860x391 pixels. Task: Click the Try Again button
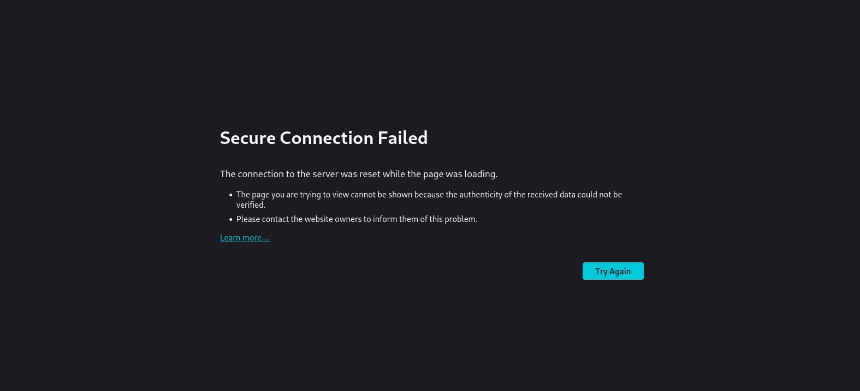tap(613, 271)
